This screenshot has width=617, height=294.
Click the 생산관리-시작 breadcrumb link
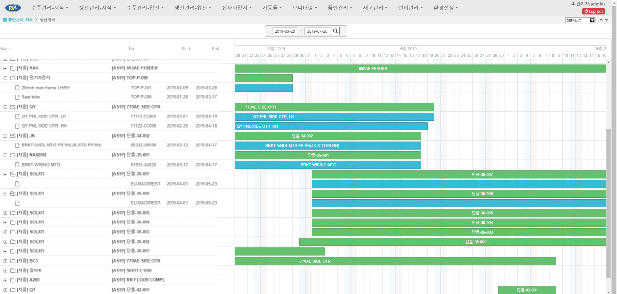[x=20, y=20]
